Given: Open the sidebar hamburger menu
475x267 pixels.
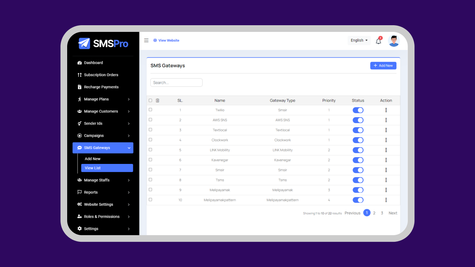Looking at the screenshot, I should (146, 40).
